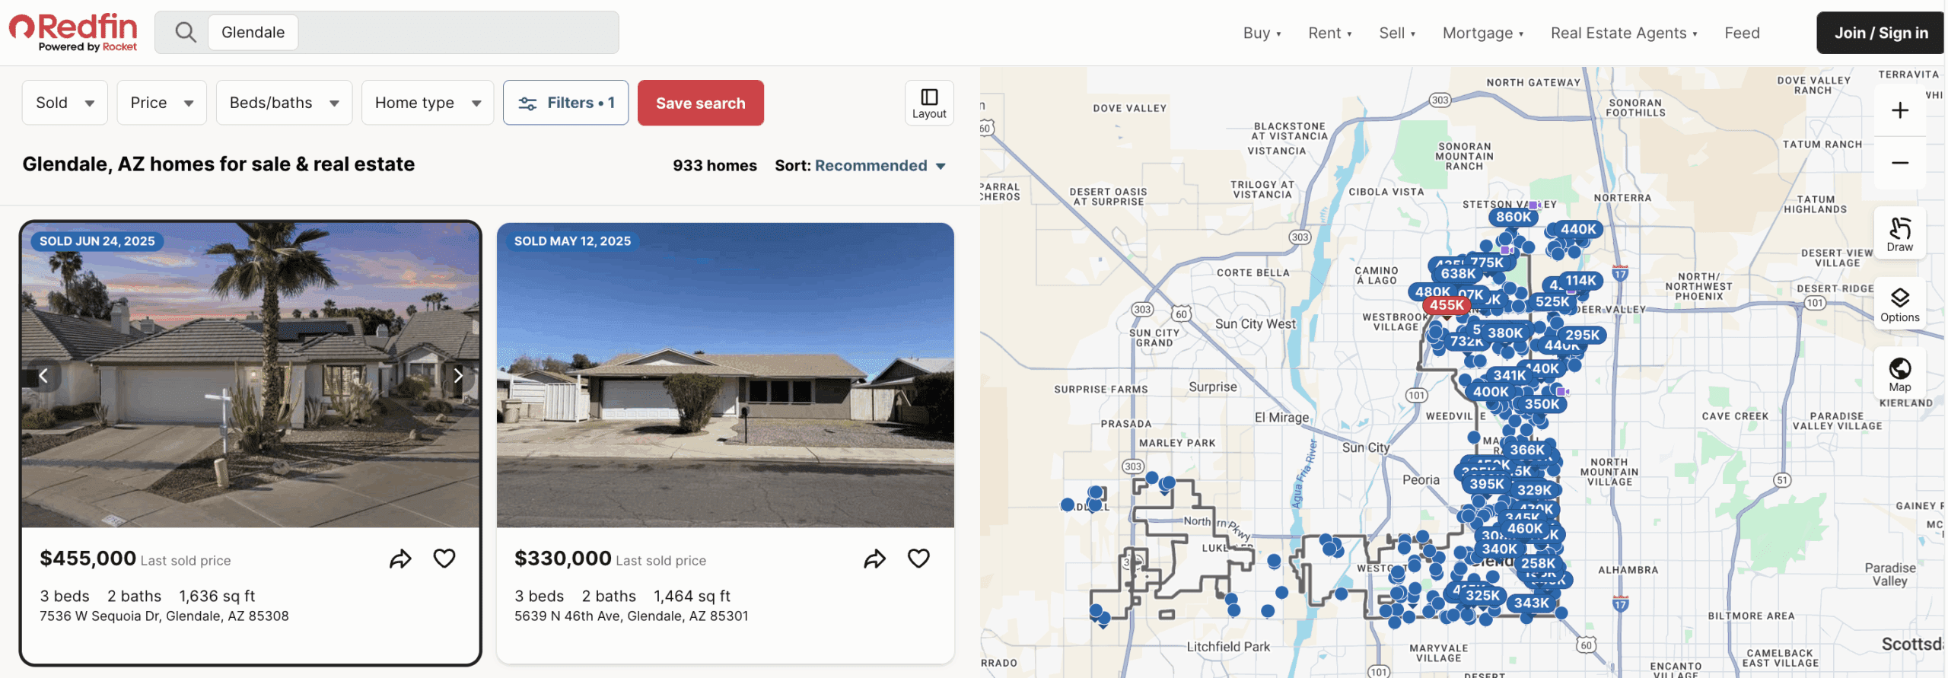Activate the Draw map tool
1948x678 pixels.
click(1899, 234)
